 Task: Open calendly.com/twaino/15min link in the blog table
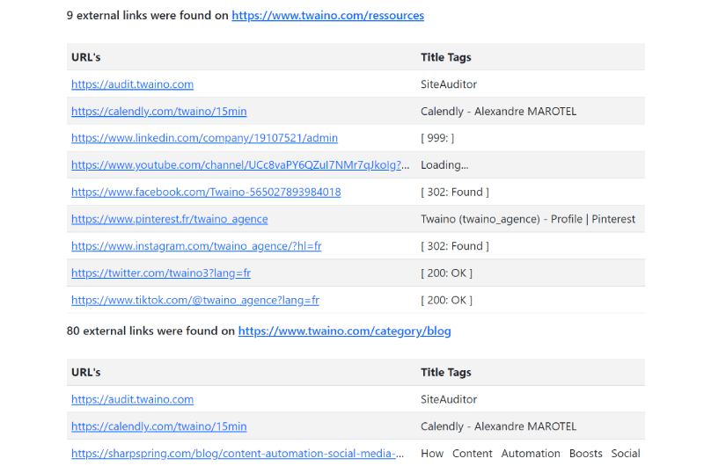pos(159,426)
